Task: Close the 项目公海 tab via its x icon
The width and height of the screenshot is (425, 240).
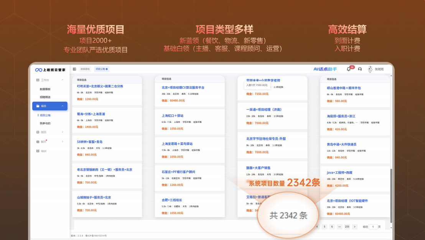Action: coord(107,69)
